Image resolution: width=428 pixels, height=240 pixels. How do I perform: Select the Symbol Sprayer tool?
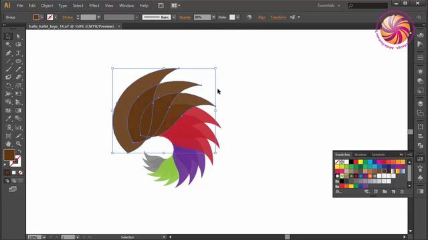pyautogui.click(x=8, y=127)
